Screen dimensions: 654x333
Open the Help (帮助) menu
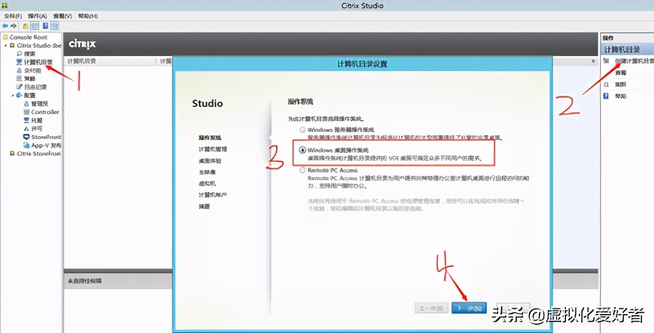(x=88, y=16)
